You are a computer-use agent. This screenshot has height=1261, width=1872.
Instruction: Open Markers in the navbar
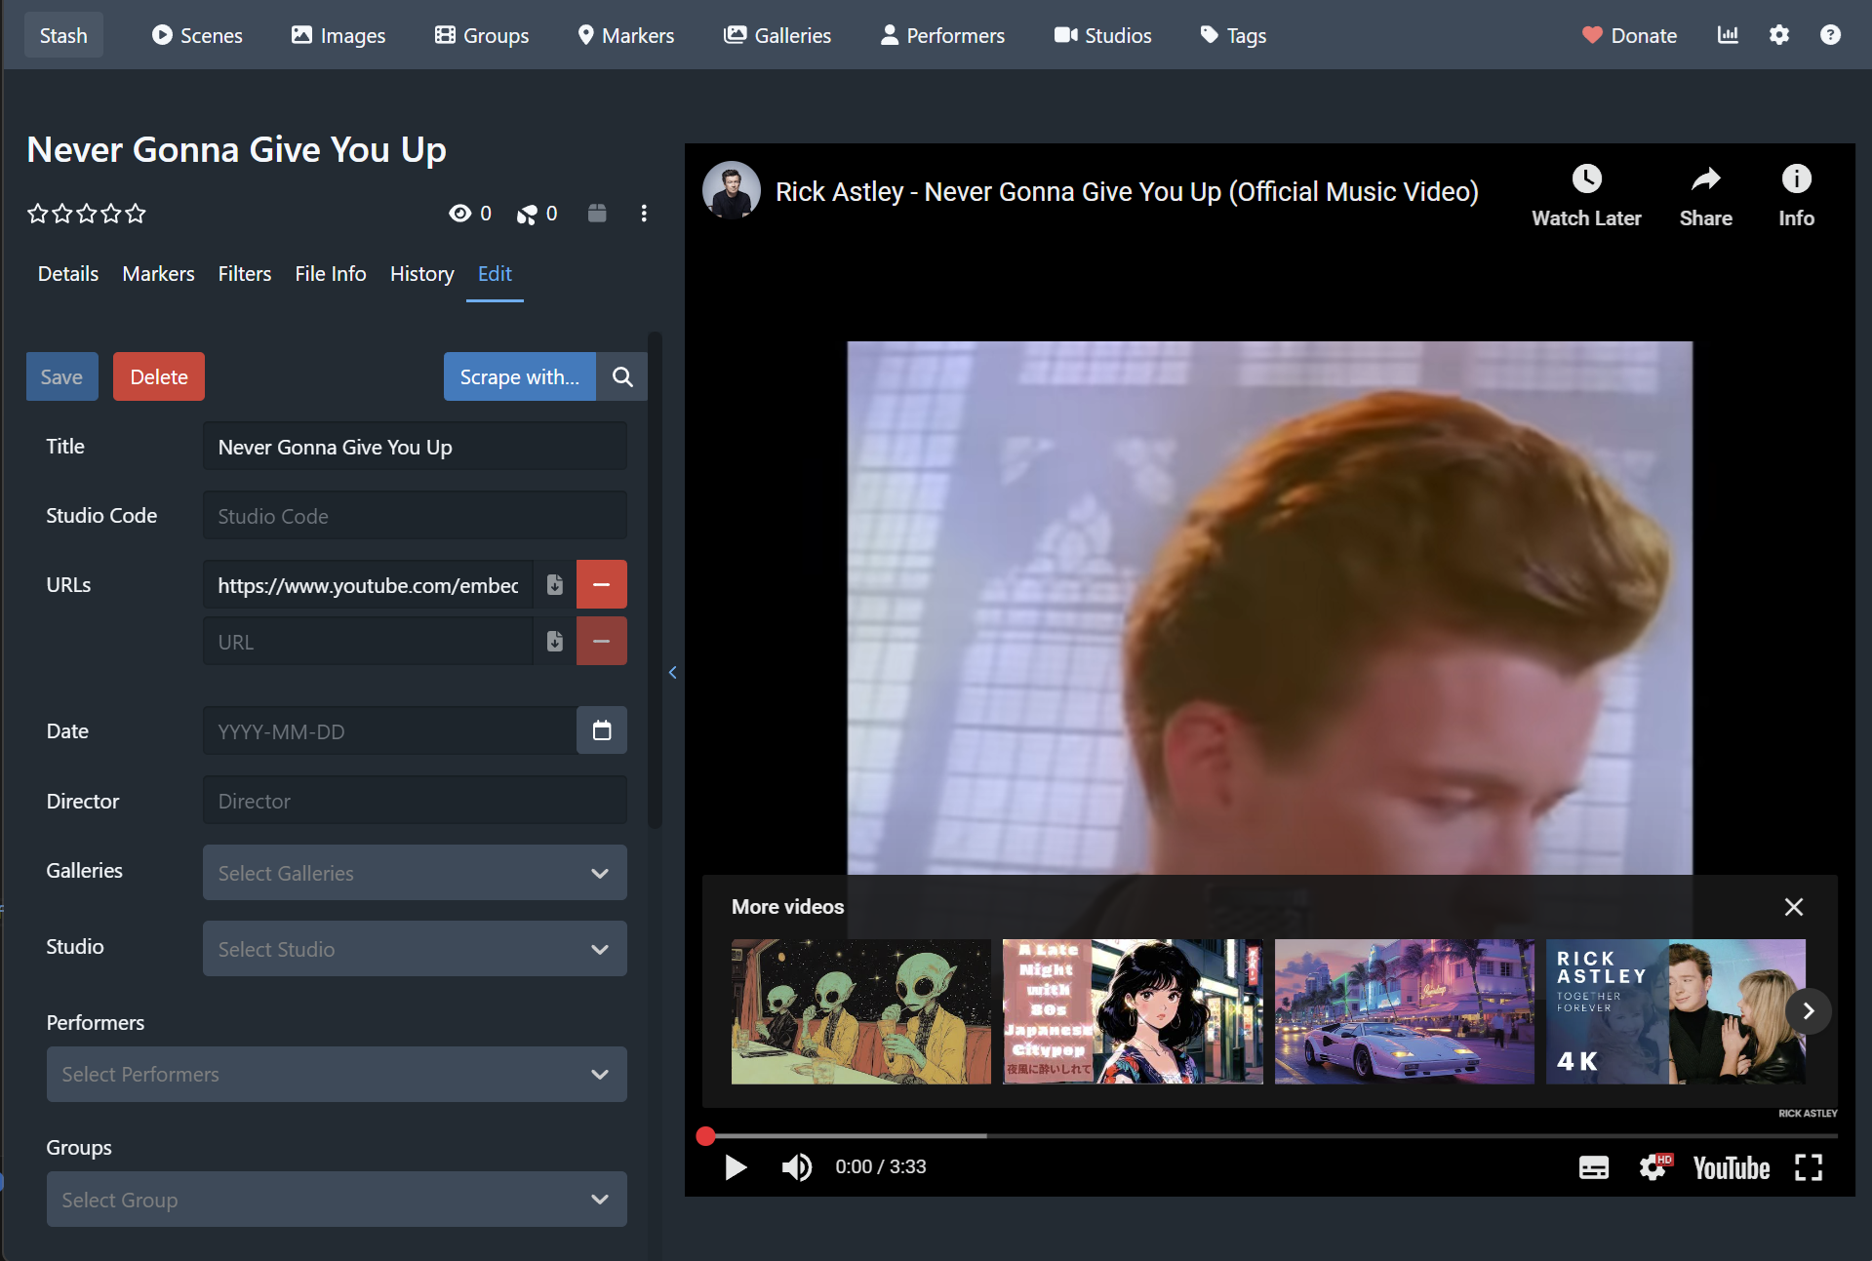(626, 35)
